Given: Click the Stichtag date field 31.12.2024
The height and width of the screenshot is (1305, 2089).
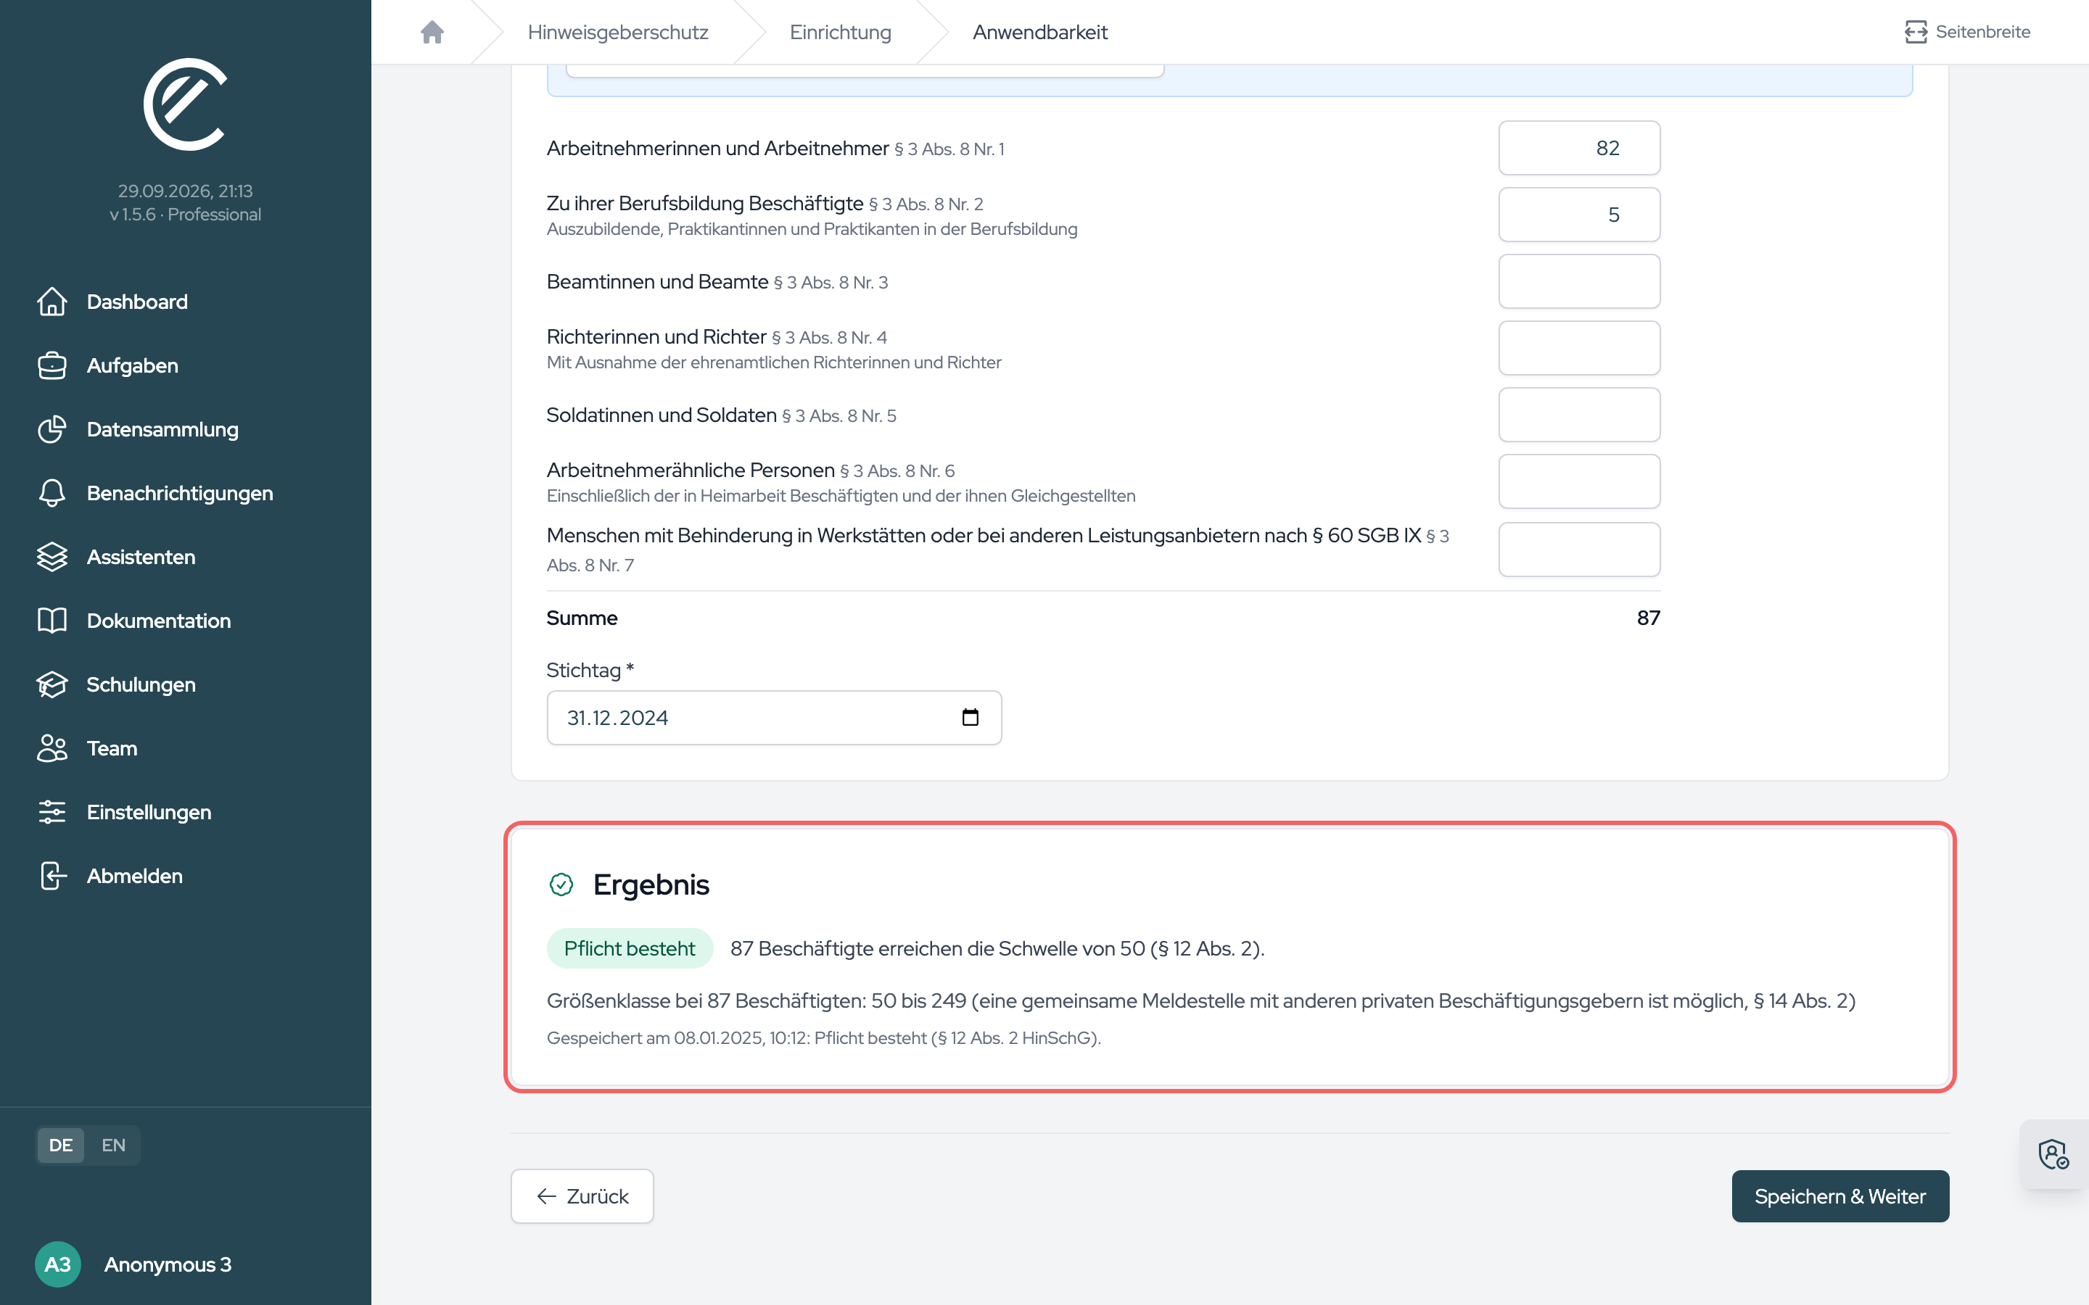Looking at the screenshot, I should 773,717.
